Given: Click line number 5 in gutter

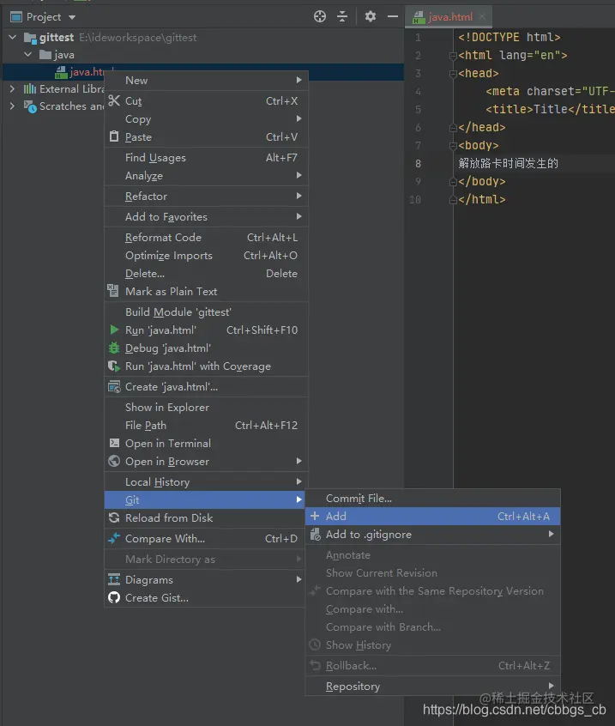Looking at the screenshot, I should (418, 109).
